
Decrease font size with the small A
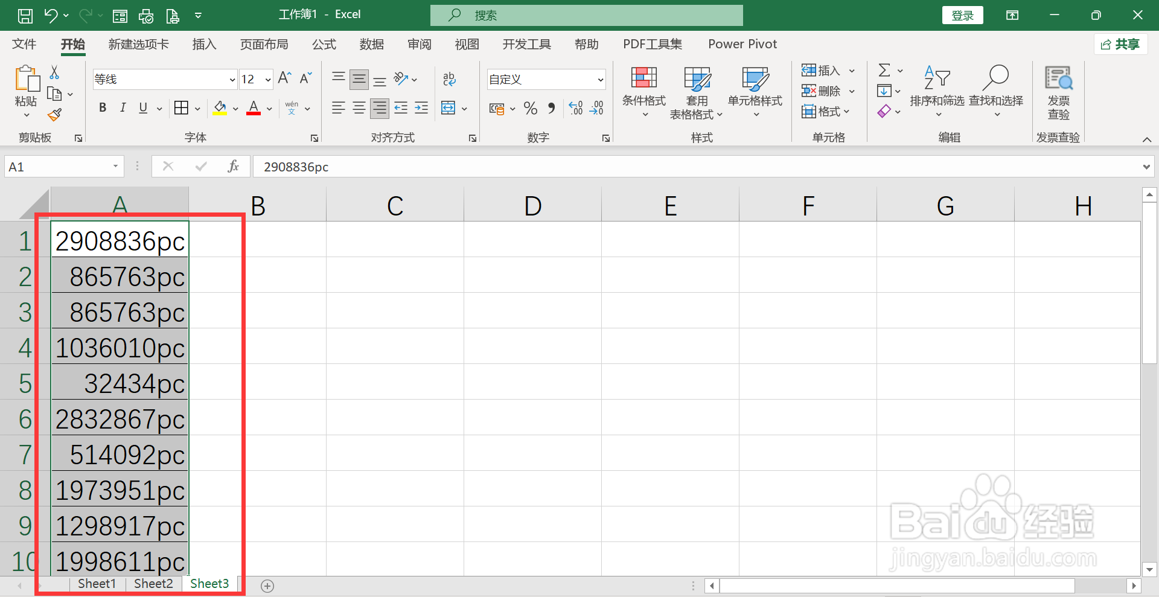coord(305,78)
